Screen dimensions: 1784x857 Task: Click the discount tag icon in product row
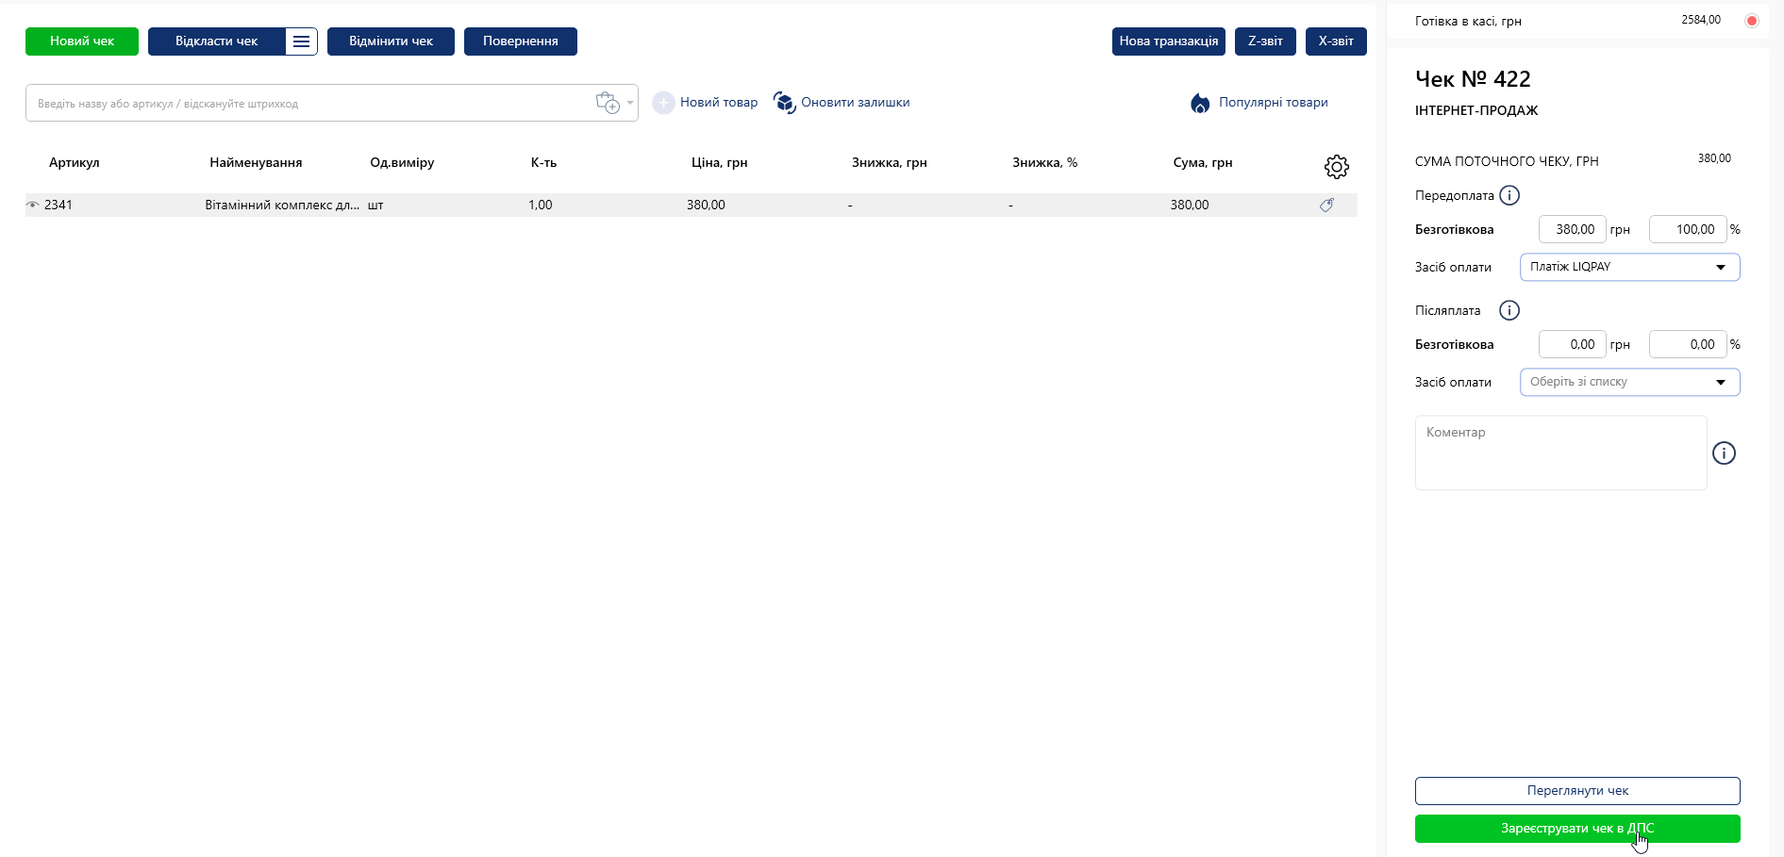pos(1326,205)
